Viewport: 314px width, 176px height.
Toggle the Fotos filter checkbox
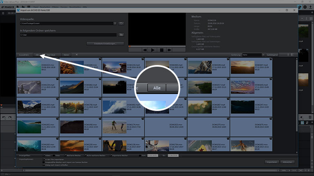tap(54, 155)
